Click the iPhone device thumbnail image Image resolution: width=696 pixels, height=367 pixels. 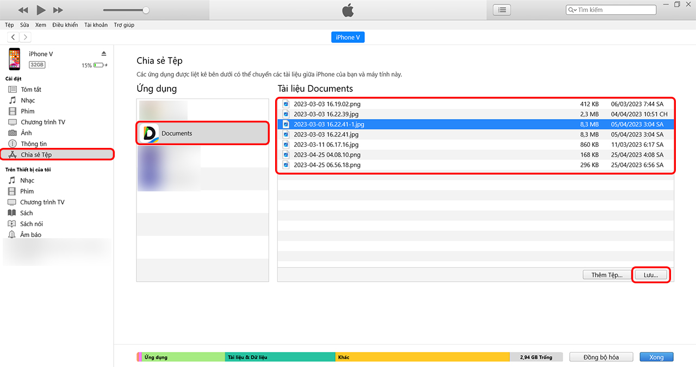pos(15,59)
